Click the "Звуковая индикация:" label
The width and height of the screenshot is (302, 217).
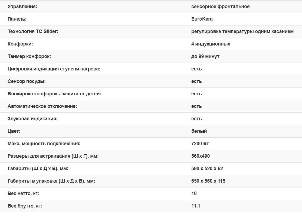point(32,119)
